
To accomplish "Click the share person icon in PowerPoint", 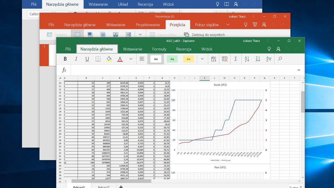I will tap(264, 25).
